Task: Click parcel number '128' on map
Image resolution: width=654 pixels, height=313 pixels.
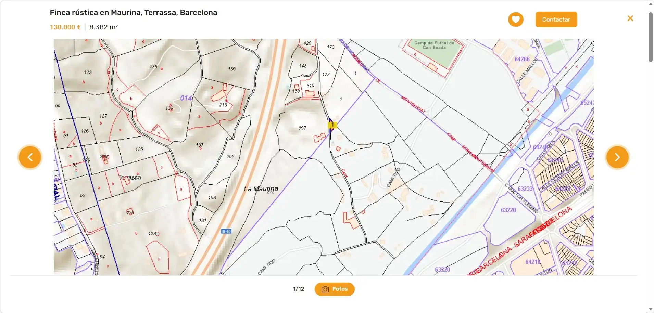Action: point(88,72)
